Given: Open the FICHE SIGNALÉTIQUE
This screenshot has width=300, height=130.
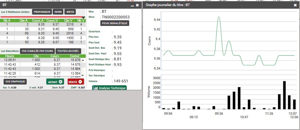Looking at the screenshot, I should coord(115,23).
